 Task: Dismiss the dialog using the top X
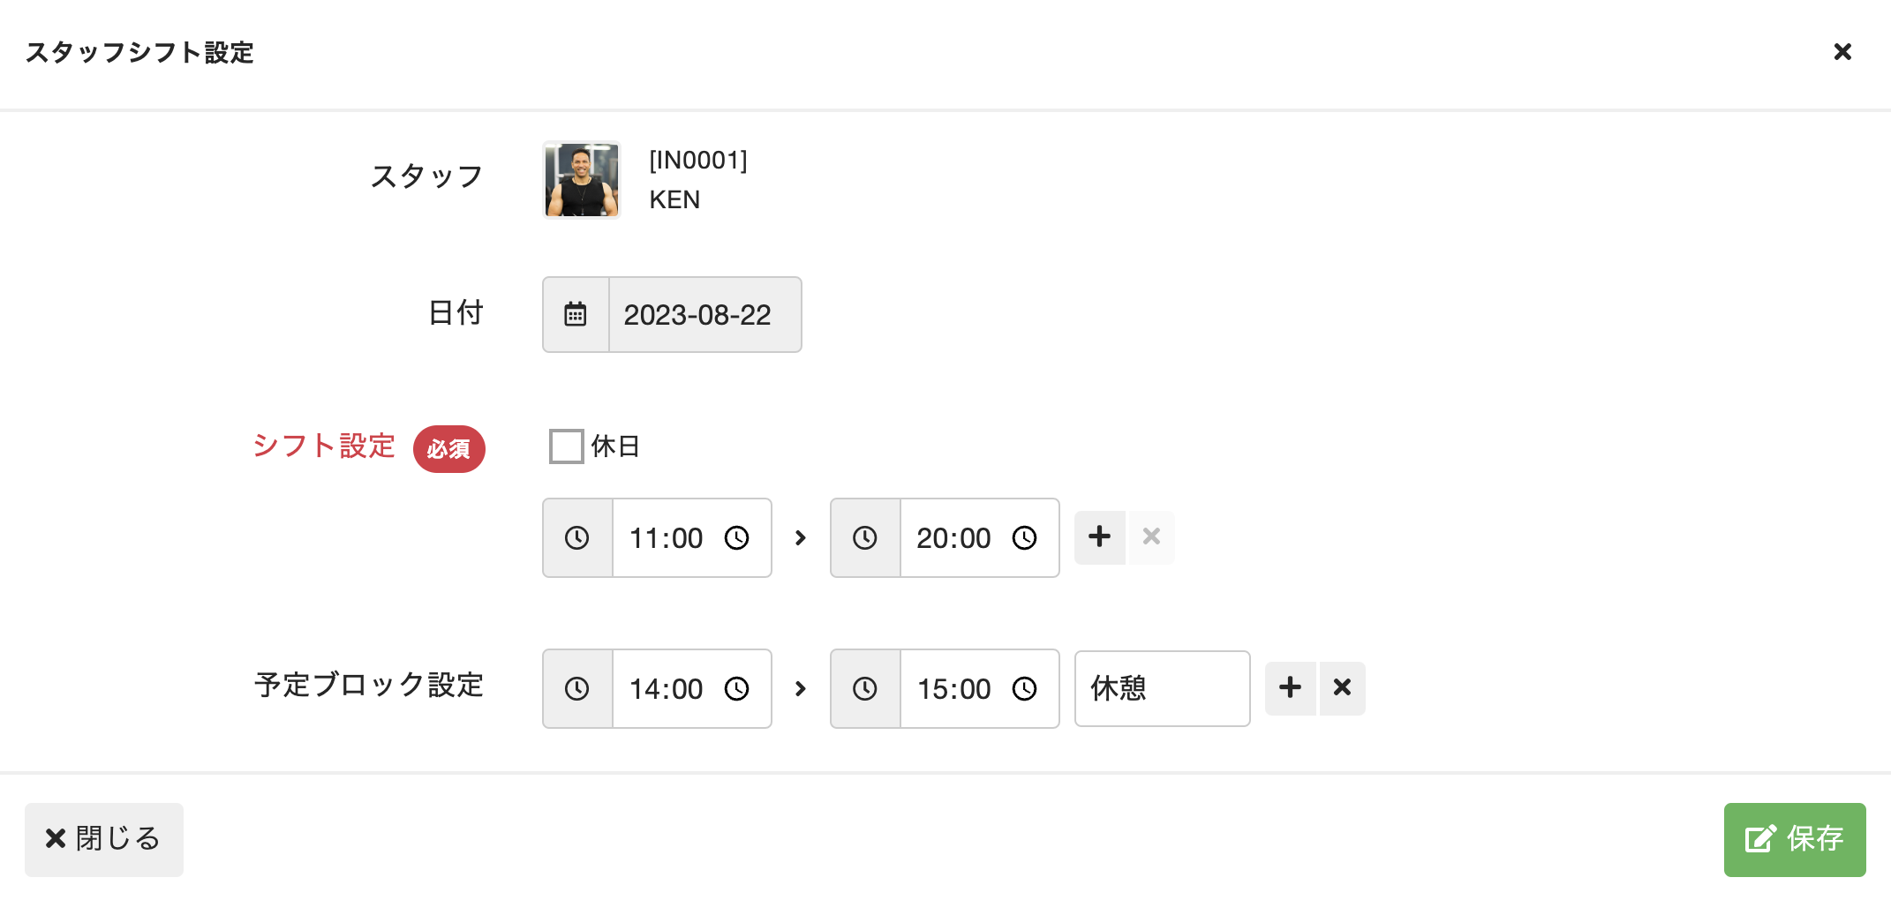[x=1842, y=52]
